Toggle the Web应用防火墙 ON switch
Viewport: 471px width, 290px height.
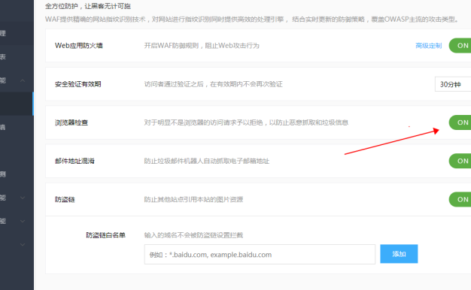tap(460, 46)
